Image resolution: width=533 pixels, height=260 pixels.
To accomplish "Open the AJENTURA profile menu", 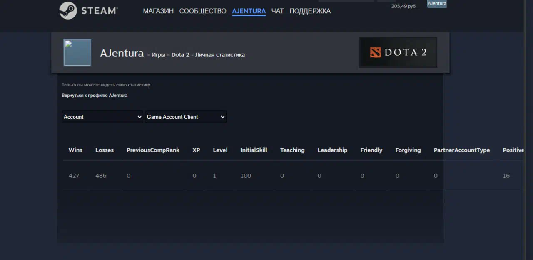I will pos(249,11).
